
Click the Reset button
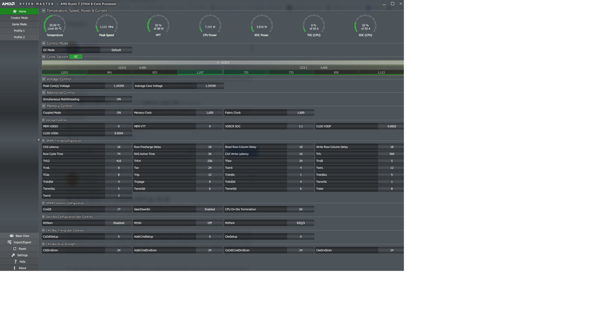pyautogui.click(x=19, y=249)
